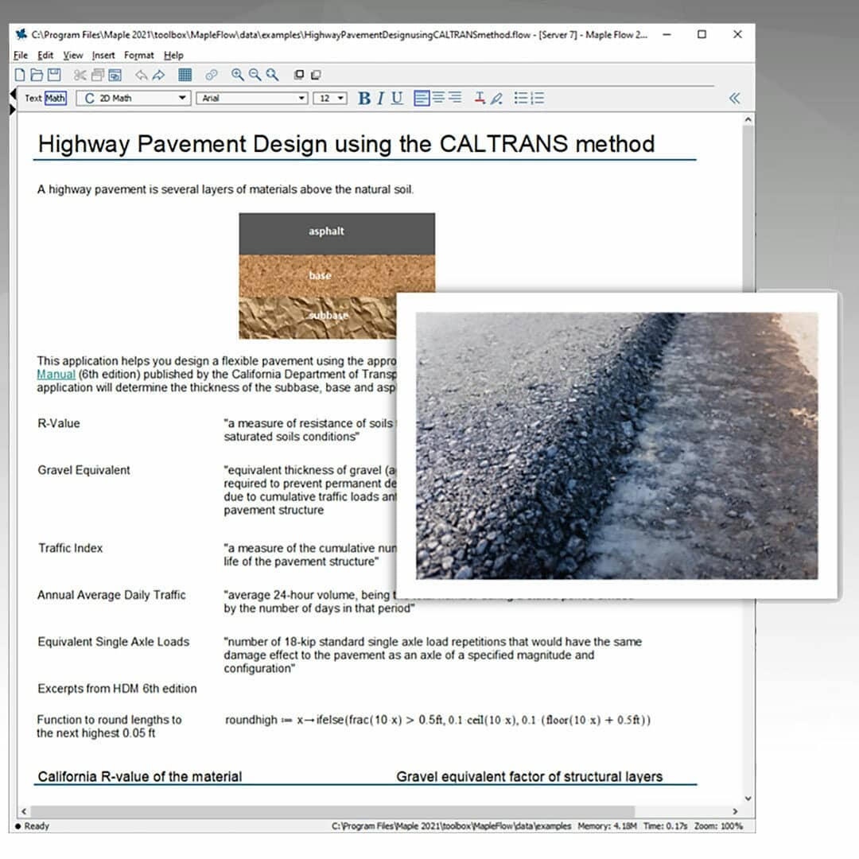Click the vertical scrollbar down arrow
The height and width of the screenshot is (859, 859).
click(x=748, y=799)
